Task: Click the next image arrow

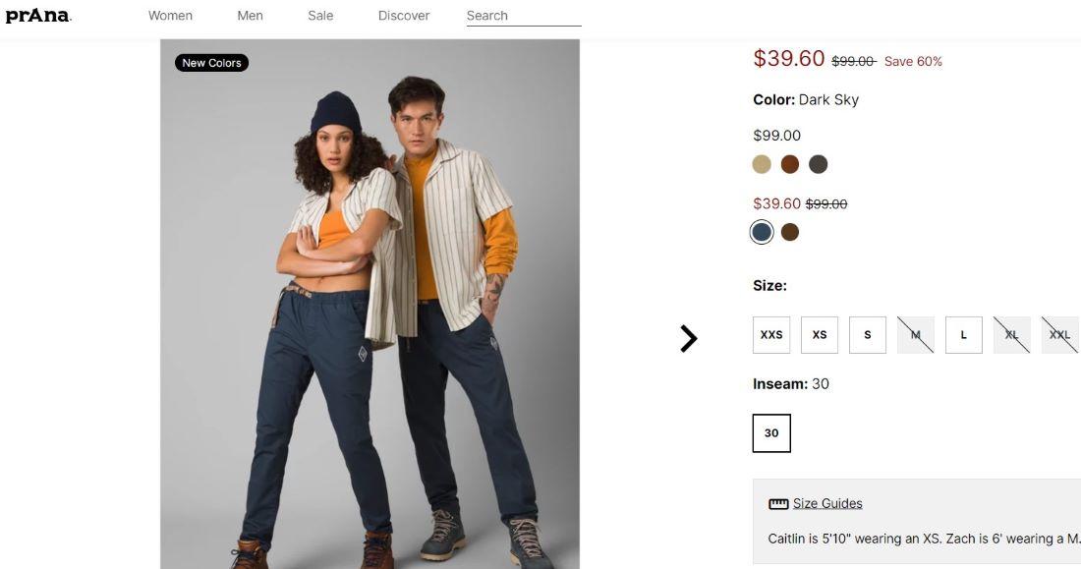Action: tap(688, 338)
